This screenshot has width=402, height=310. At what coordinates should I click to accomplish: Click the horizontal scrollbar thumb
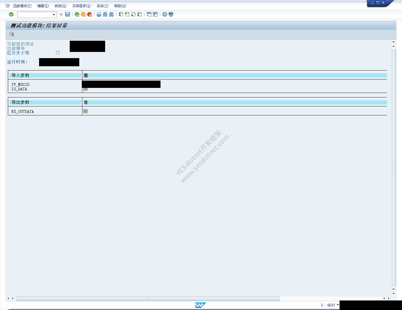pos(148,298)
